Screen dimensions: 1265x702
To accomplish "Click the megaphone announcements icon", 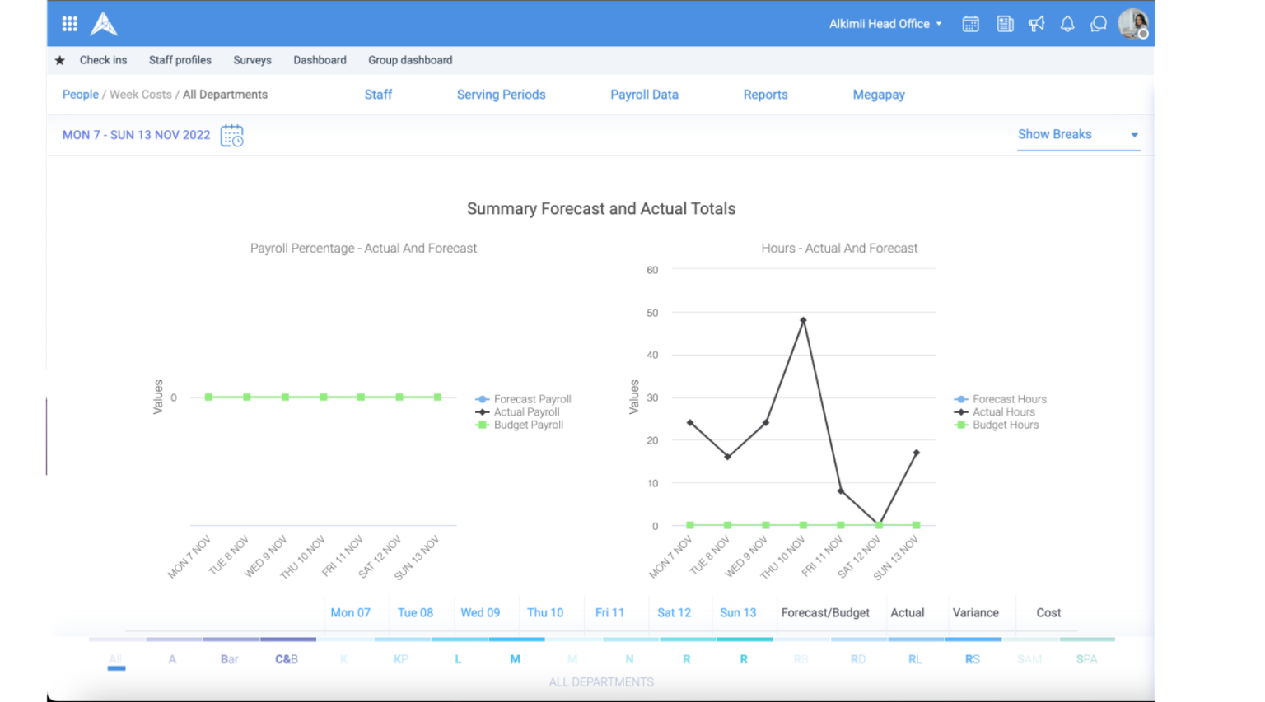I will (1036, 24).
